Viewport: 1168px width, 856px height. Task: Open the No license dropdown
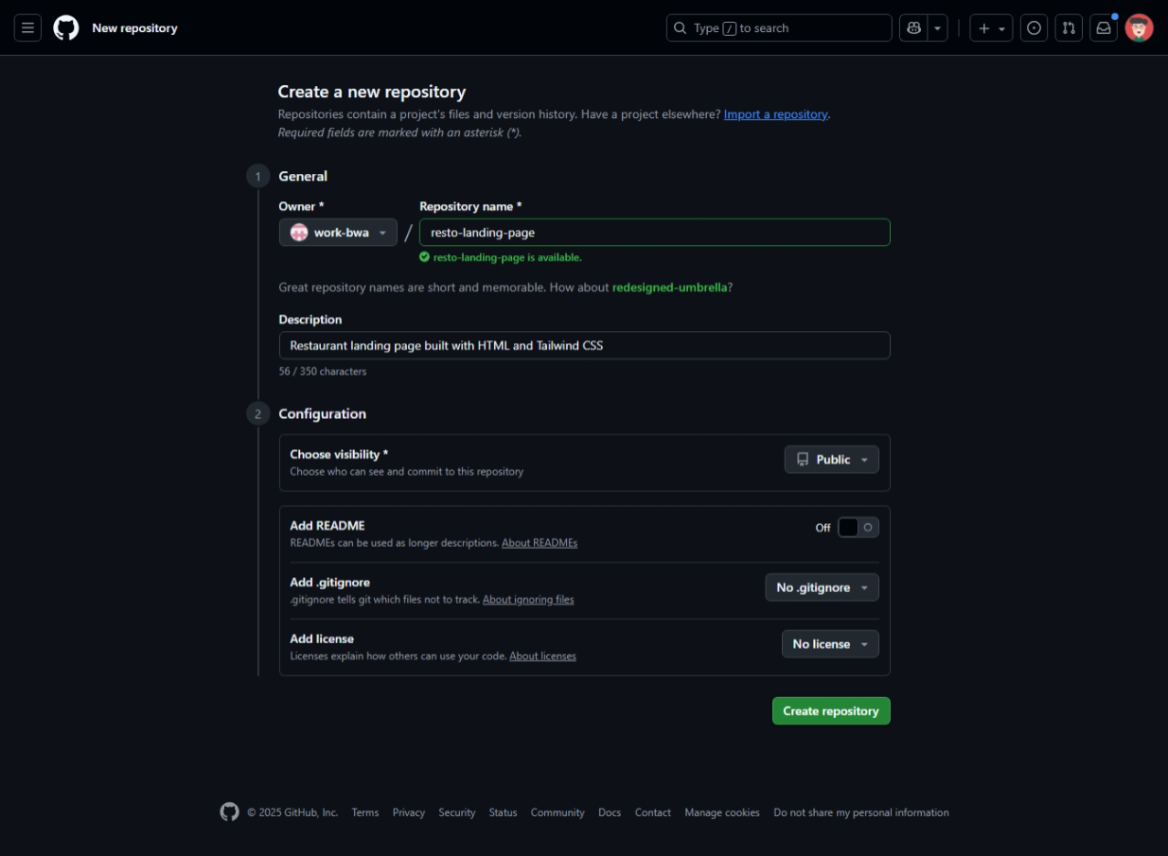click(830, 644)
